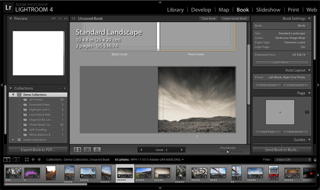Open Estimated Price currency dropdown
The image size is (320, 190).
(x=300, y=55)
